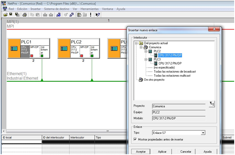Click the ID del interlocutor column header
Image resolution: width=235 pixels, height=155 pixels.
click(56, 137)
